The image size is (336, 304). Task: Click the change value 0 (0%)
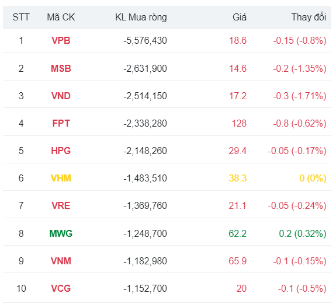pos(313,178)
